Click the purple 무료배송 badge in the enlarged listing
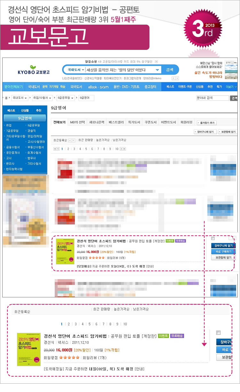The height and width of the screenshot is (392, 240). point(177,336)
